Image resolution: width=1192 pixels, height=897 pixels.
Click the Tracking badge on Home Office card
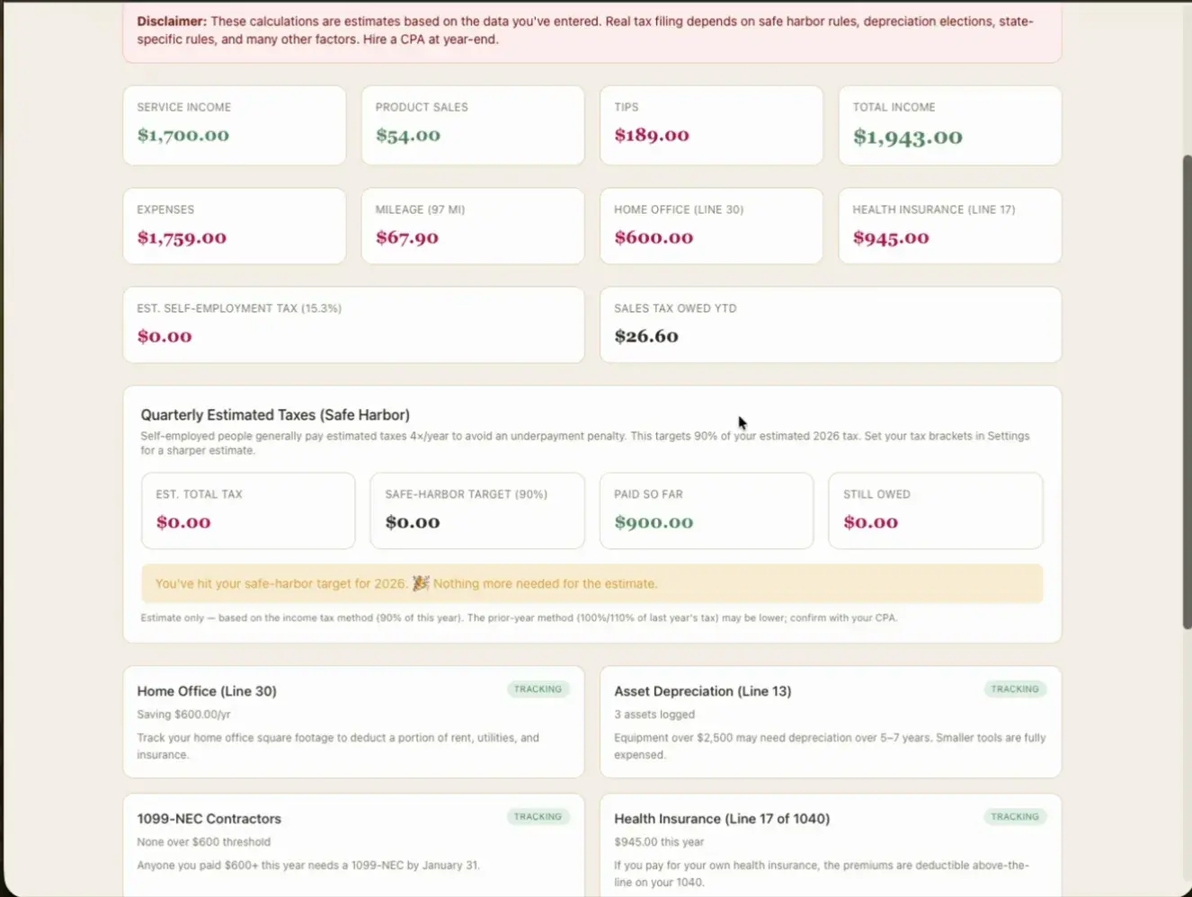tap(538, 689)
